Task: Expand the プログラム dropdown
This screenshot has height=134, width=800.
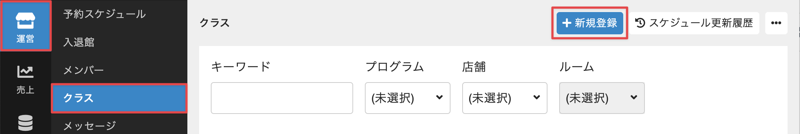Action: coord(407,98)
